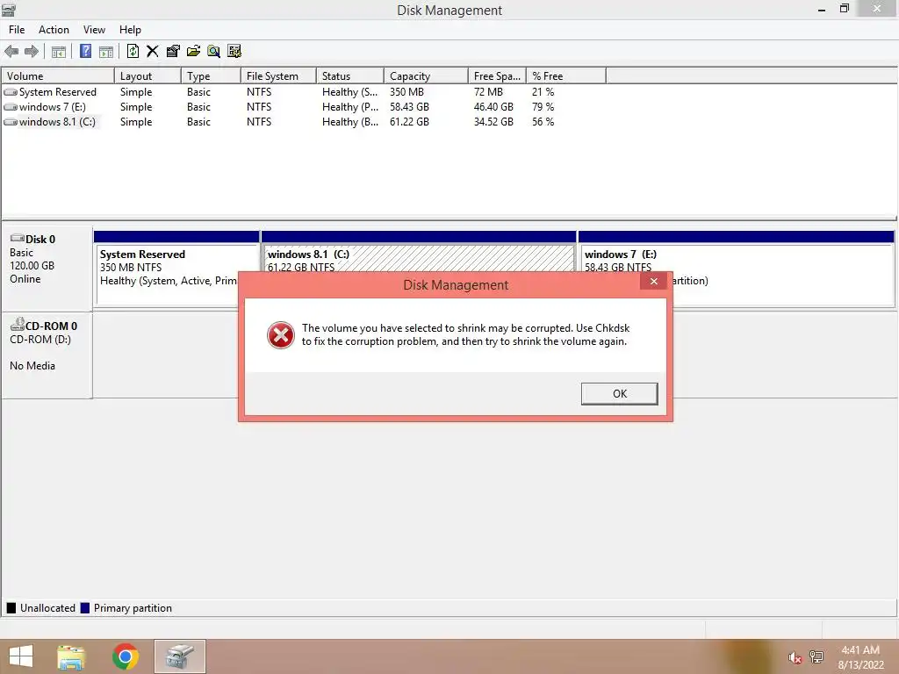Toggle the Show/Hide Action Pane icon
The height and width of the screenshot is (674, 899).
click(x=106, y=52)
